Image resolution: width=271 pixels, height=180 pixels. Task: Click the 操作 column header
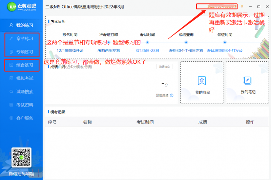pyautogui.click(x=250, y=122)
